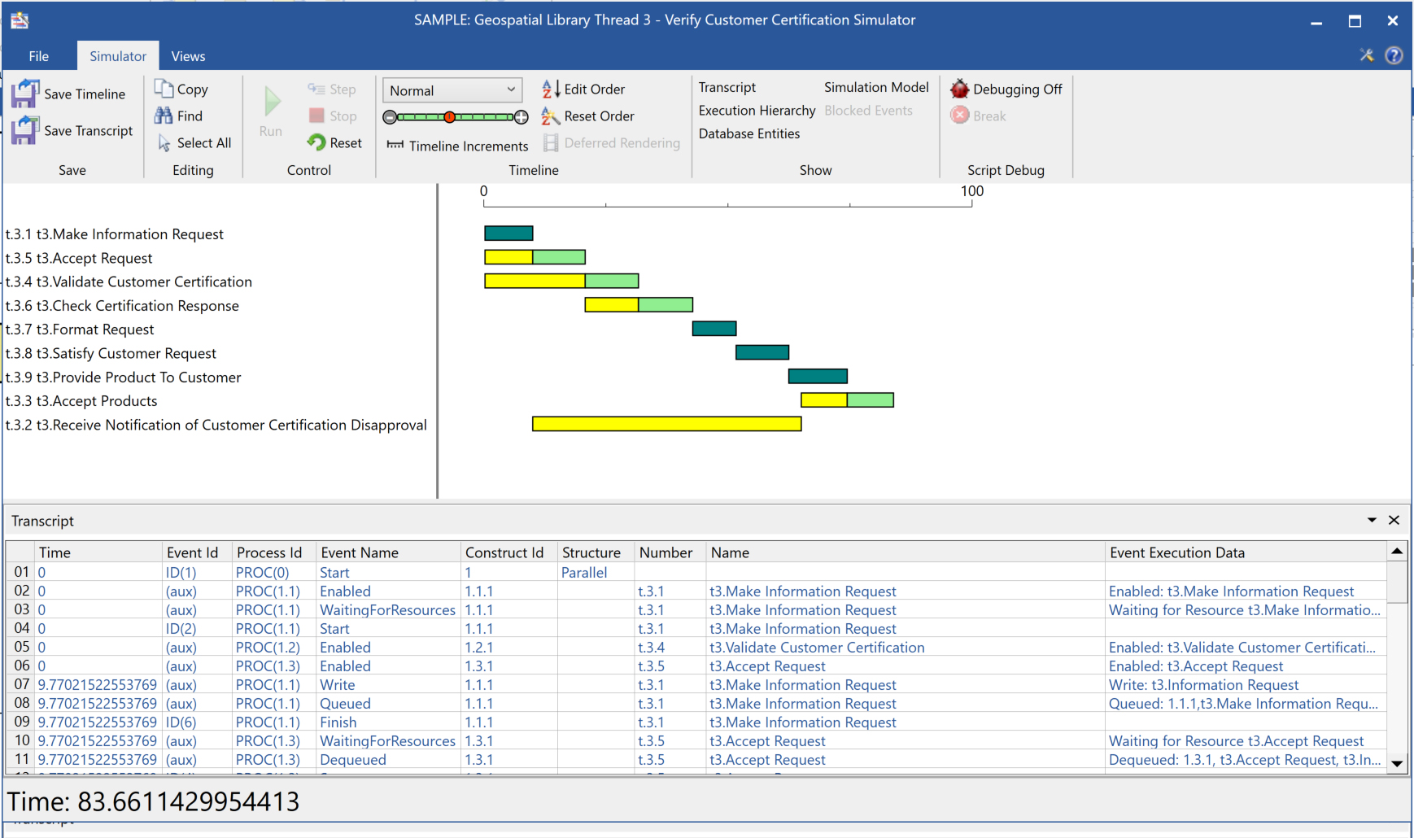Image resolution: width=1414 pixels, height=838 pixels.
Task: Open the File menu tab
Action: pyautogui.click(x=38, y=56)
